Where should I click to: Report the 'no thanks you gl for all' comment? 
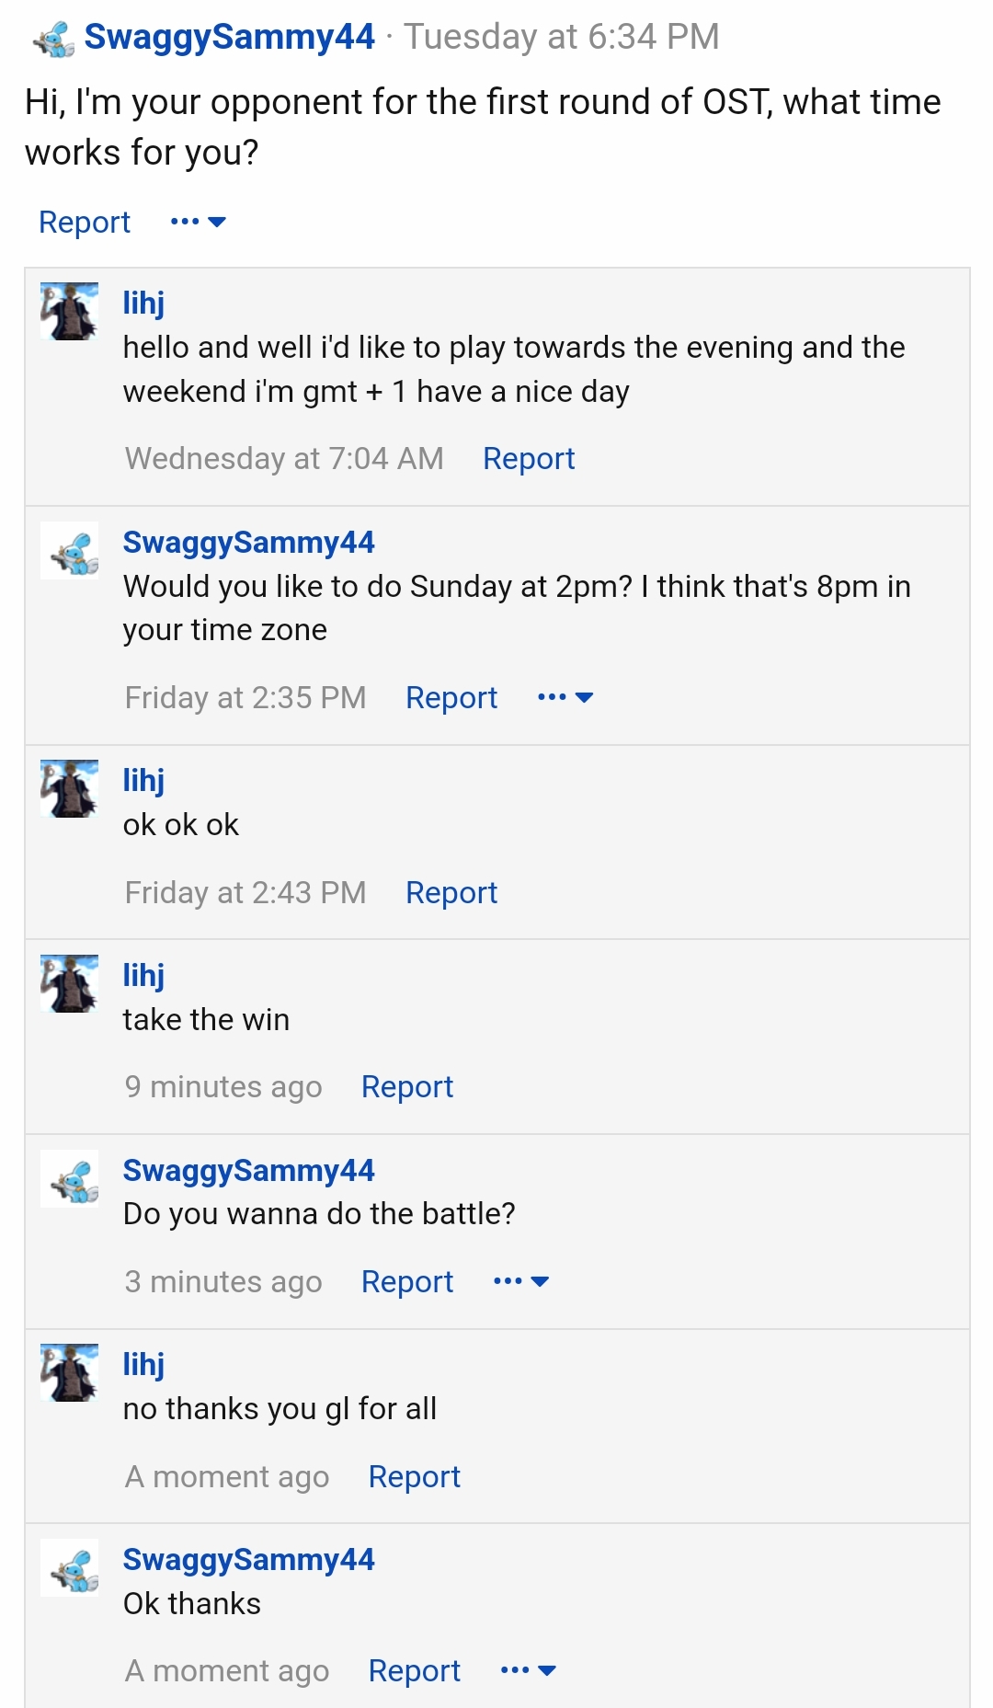pos(415,1476)
